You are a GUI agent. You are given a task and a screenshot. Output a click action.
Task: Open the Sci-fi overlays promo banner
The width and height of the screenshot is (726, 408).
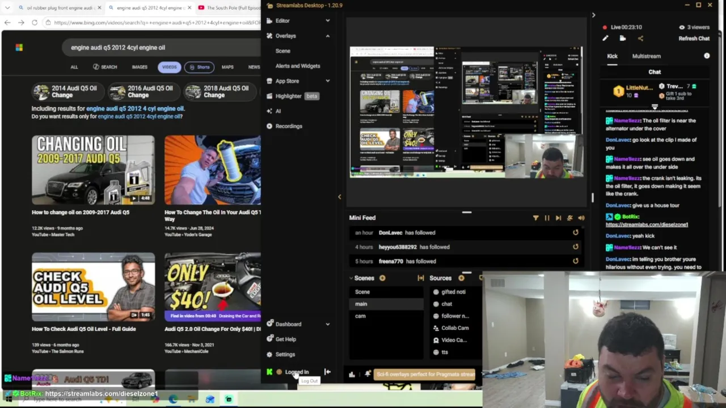coord(425,374)
